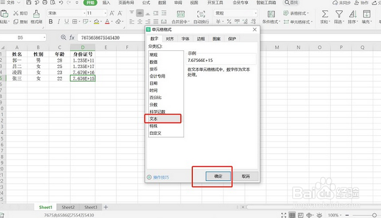Image resolution: width=381 pixels, height=218 pixels.
Task: Toggle eye protection mode in status bar
Action: click(319, 215)
